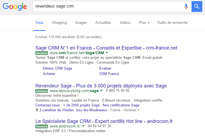Expand dropdown arrow beside androcom.fr URL
This screenshot has width=205, height=137.
pyautogui.click(x=83, y=126)
